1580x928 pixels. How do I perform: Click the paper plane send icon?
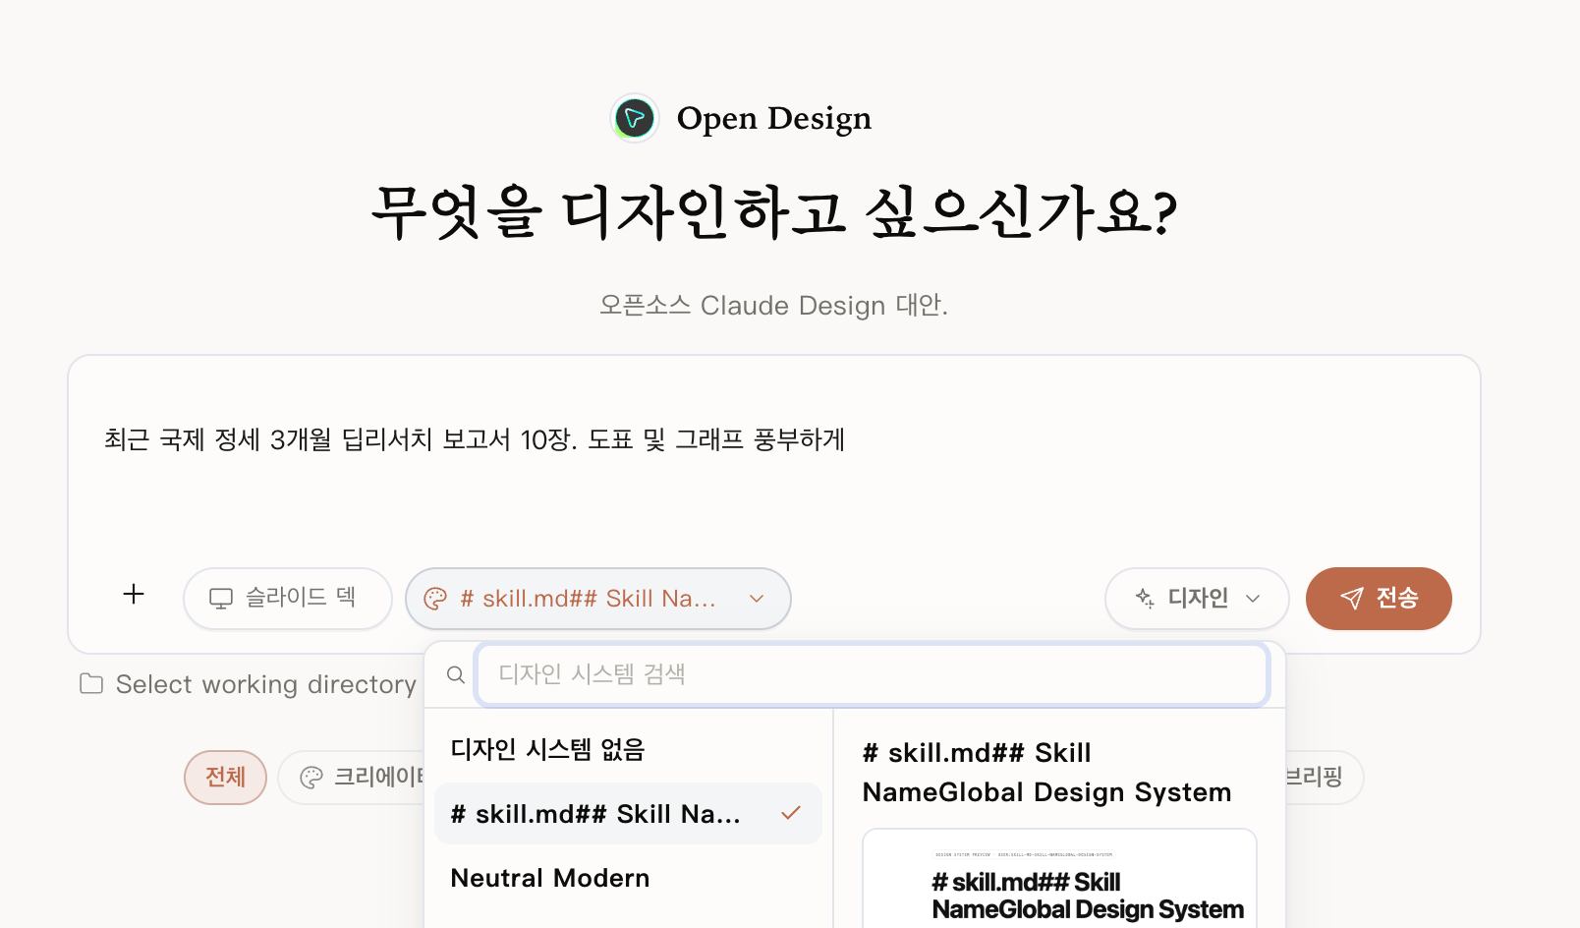pos(1352,598)
